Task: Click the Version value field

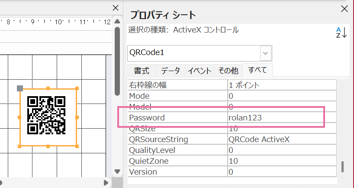Action: 282,172
